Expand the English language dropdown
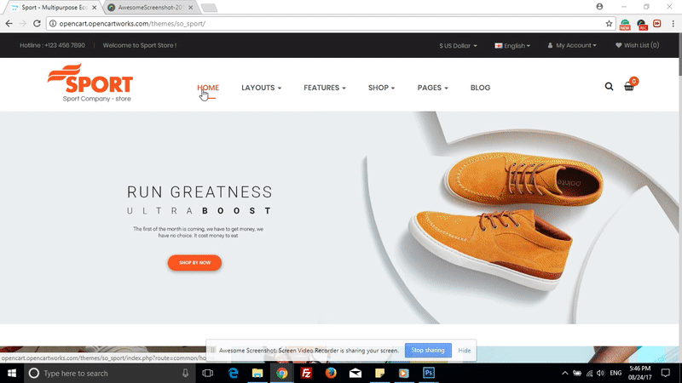The width and height of the screenshot is (682, 383). 512,46
